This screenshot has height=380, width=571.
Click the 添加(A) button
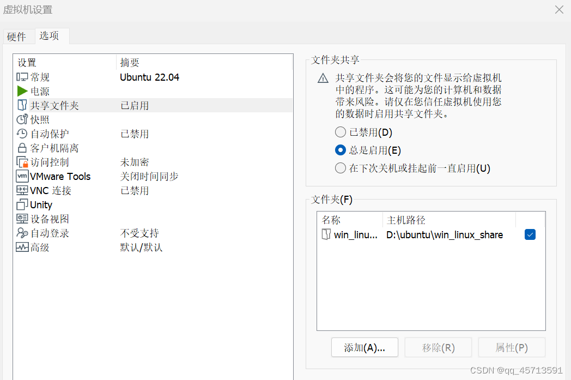[x=365, y=347]
